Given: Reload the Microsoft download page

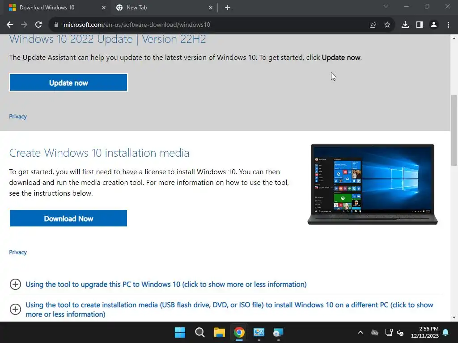Looking at the screenshot, I should pos(38,25).
